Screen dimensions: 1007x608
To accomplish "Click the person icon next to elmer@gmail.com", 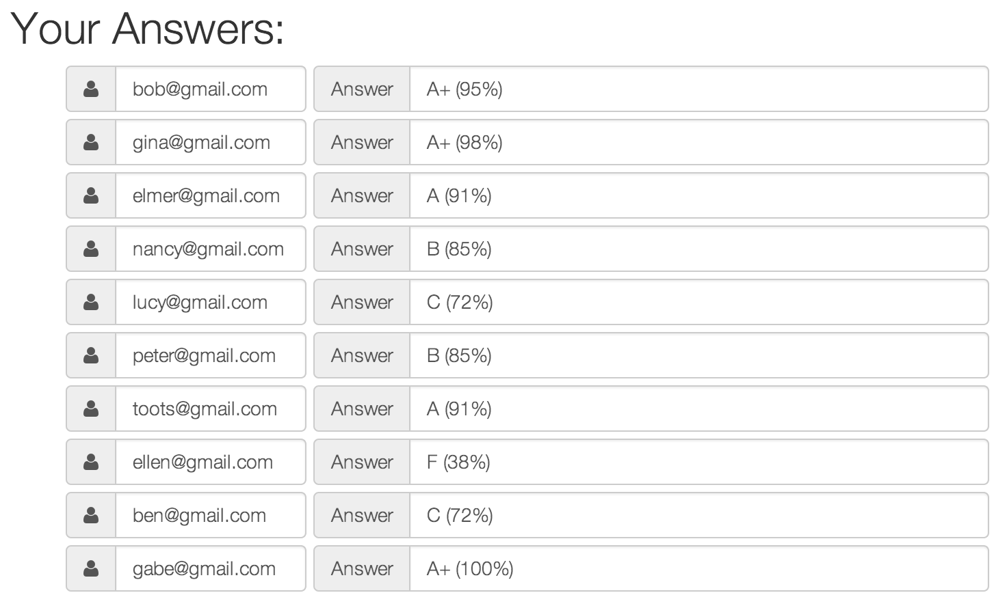I will (91, 195).
